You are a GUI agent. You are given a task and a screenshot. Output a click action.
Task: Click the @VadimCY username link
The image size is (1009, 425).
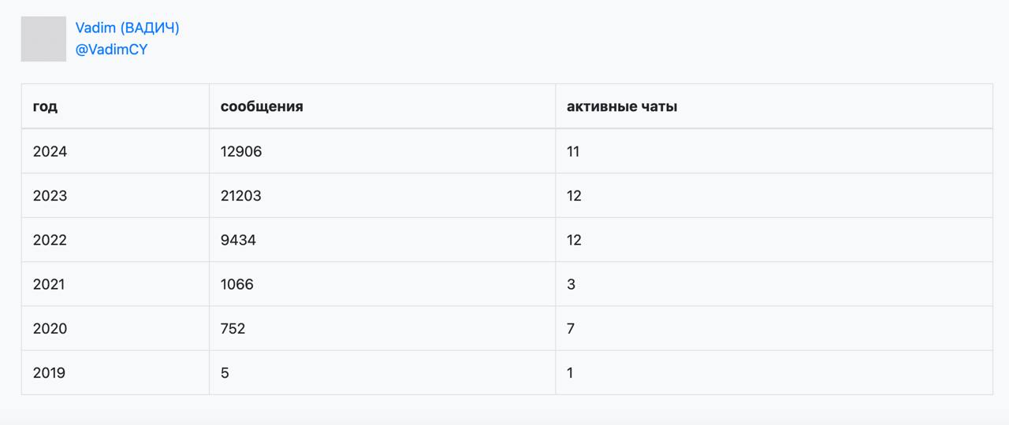pos(111,50)
